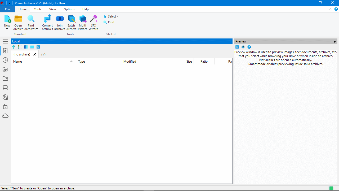Click the PowerArchiver app icon in title bar
Viewport: 339px width, 191px height.
2,3
